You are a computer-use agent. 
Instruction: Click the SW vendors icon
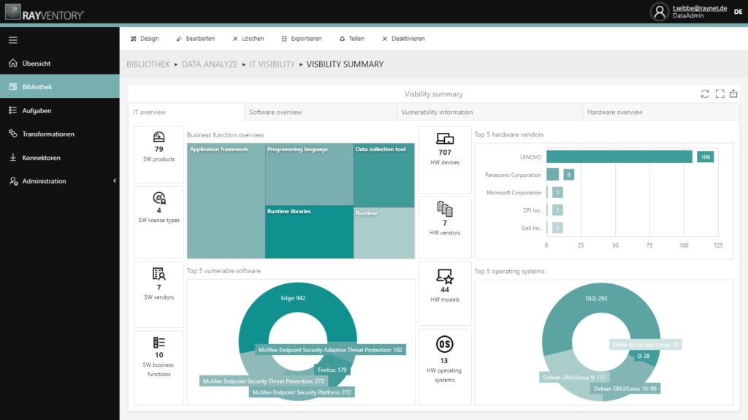coord(159,274)
